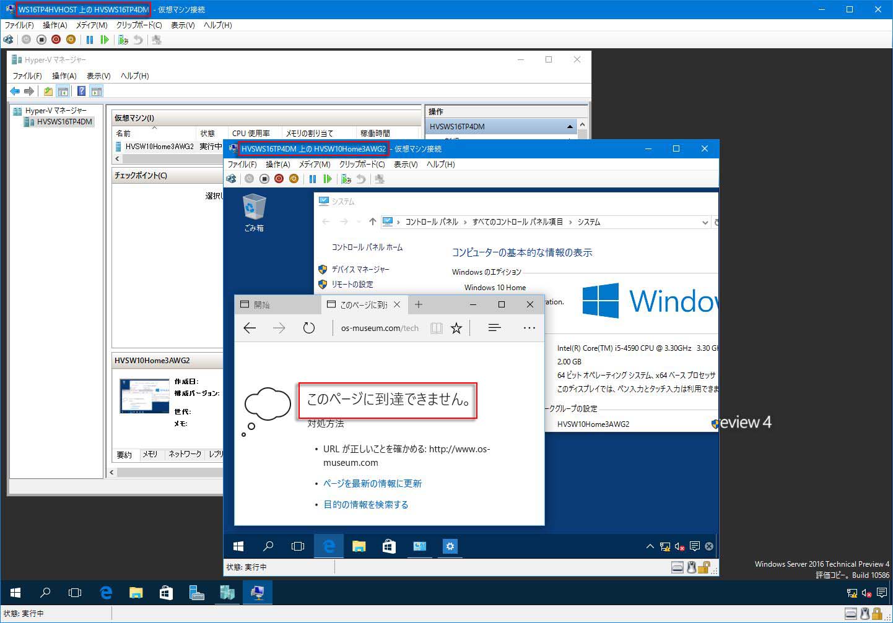The image size is (893, 623).
Task: Click すべてのコントロール パネル項目 breadcrumb
Action: point(518,222)
